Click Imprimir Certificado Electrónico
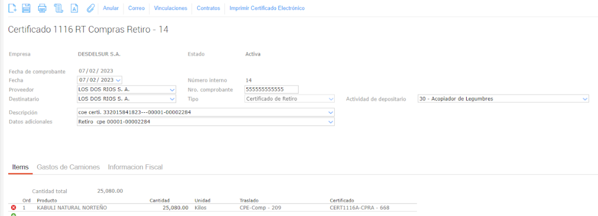Viewport: 598px width, 216px height. tap(267, 8)
